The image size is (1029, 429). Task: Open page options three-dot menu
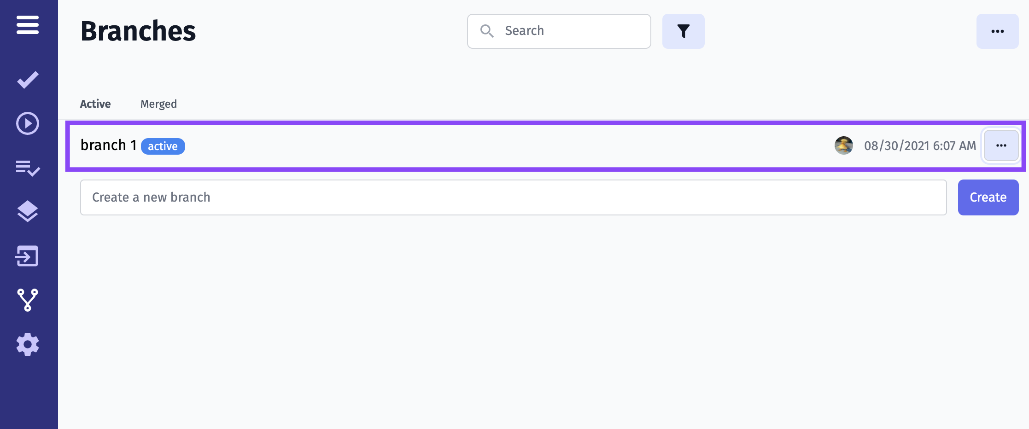point(997,31)
